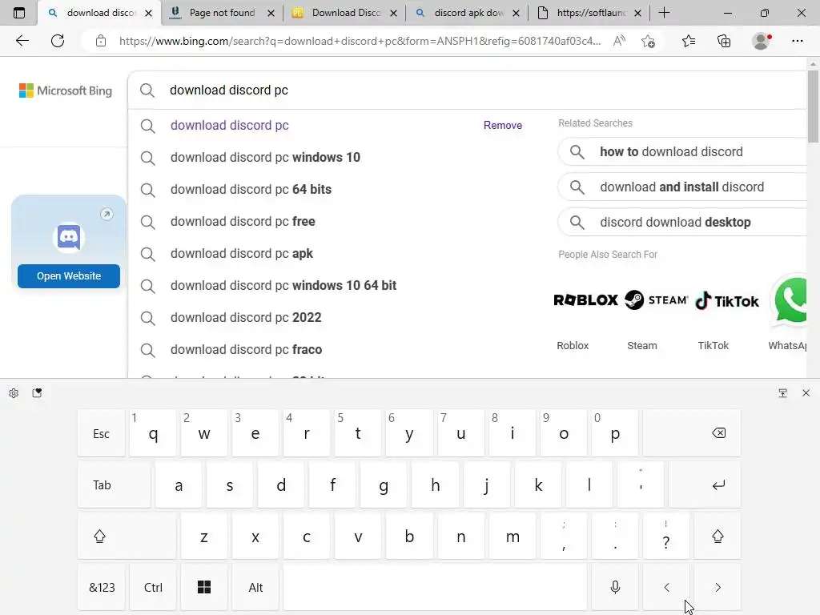This screenshot has width=820, height=615.
Task: Click the TikTok logo thumbnail
Action: pyautogui.click(x=727, y=300)
